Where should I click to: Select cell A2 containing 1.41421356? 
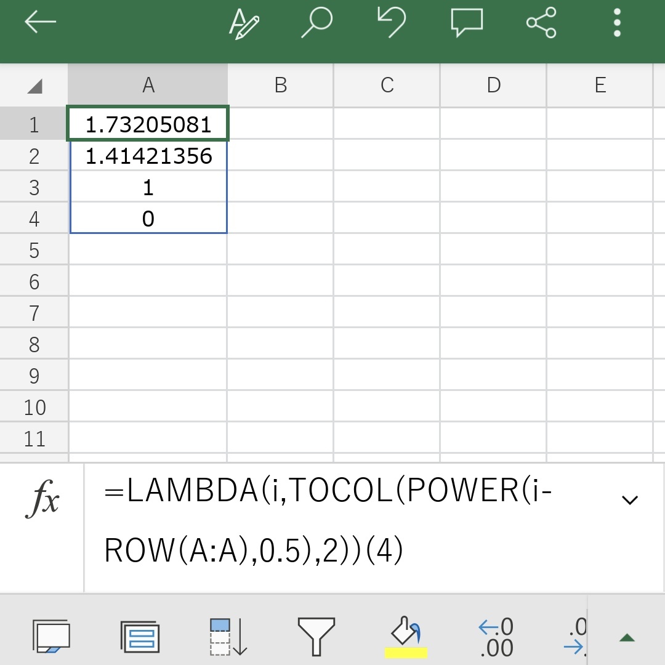point(148,156)
